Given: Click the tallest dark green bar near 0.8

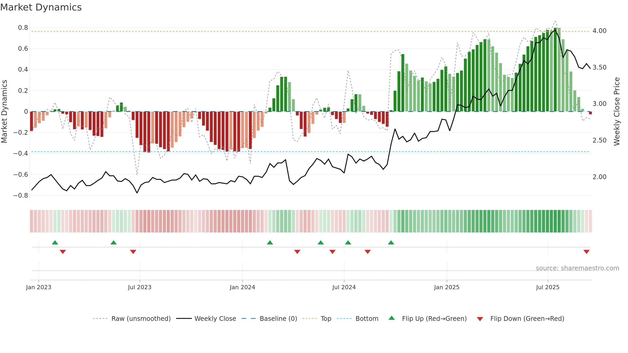Looking at the screenshot, I should [555, 70].
